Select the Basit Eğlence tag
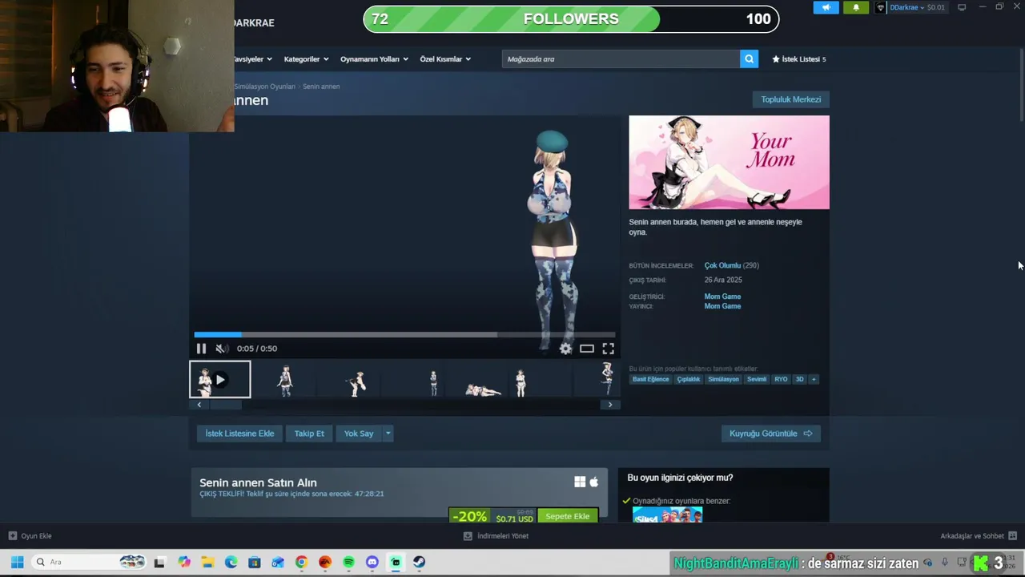 650,379
